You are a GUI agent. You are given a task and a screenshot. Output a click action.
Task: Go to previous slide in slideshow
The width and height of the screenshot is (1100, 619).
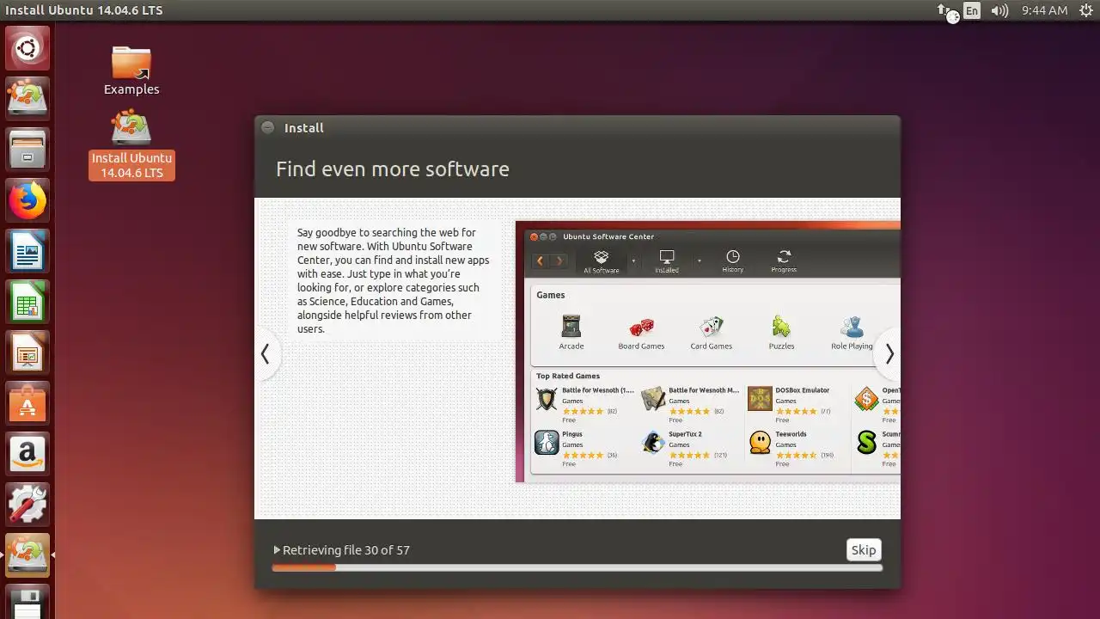point(266,353)
